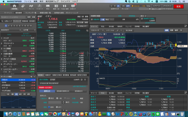The height and width of the screenshot is (117, 188).
Task: Collapse the 買付可能額 section with up arrow
Action: (85, 80)
